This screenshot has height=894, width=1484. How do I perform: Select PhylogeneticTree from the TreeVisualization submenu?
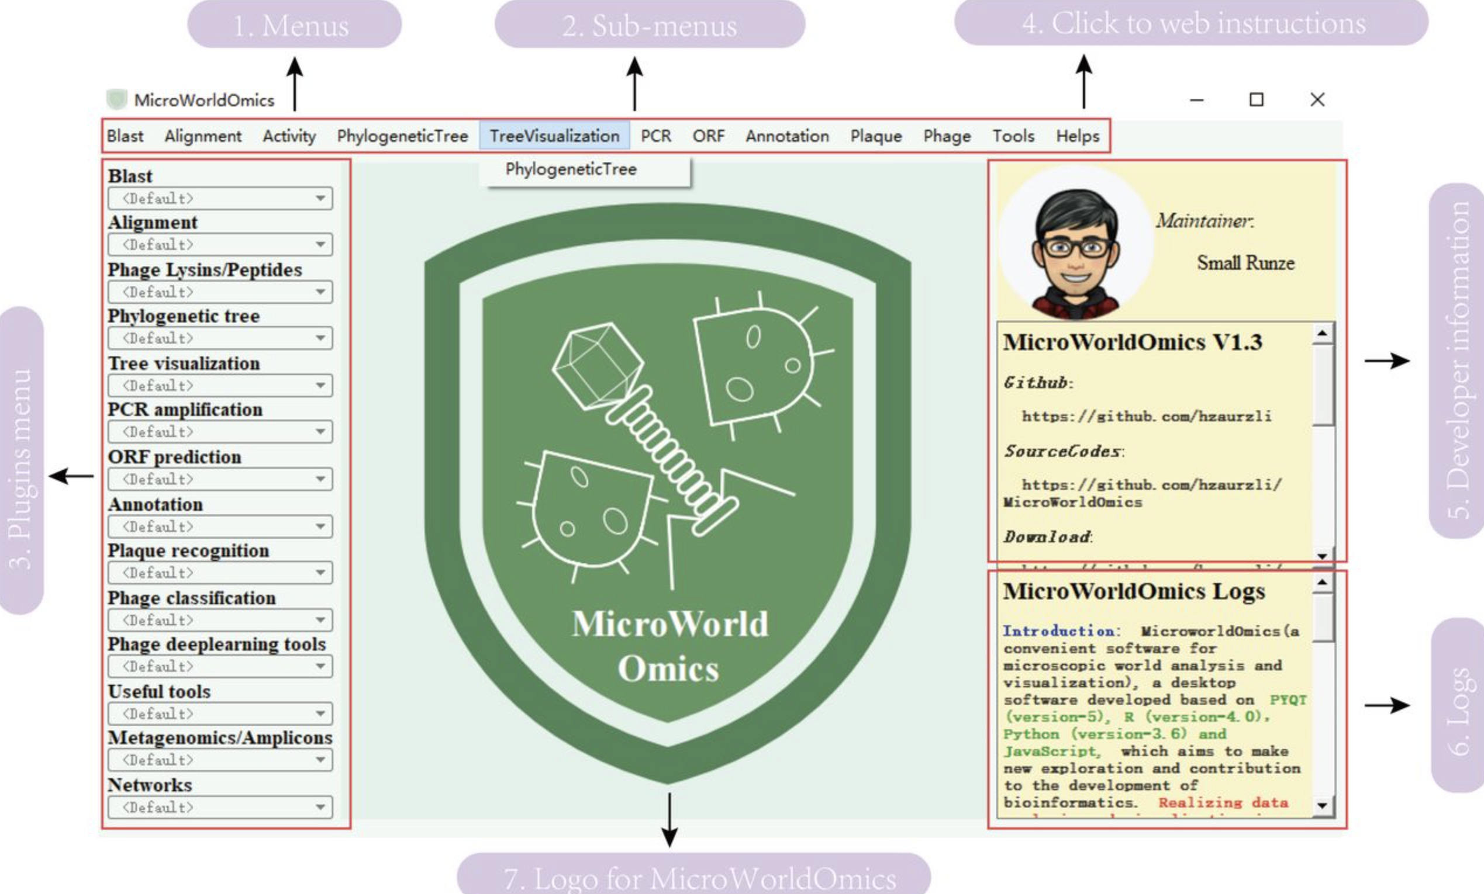pyautogui.click(x=571, y=169)
